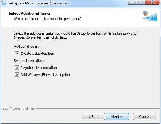The image size is (161, 124).
Task: Close the Setup window with red X
Action: pos(152,2)
